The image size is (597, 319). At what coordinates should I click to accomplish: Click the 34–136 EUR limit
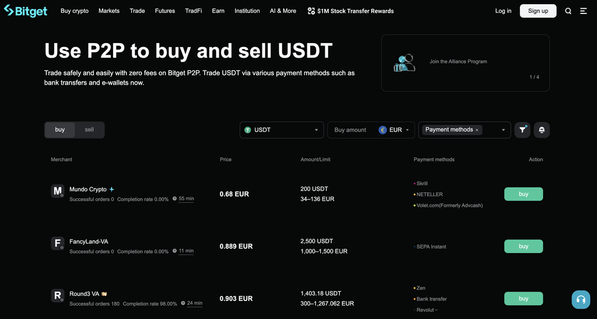317,199
